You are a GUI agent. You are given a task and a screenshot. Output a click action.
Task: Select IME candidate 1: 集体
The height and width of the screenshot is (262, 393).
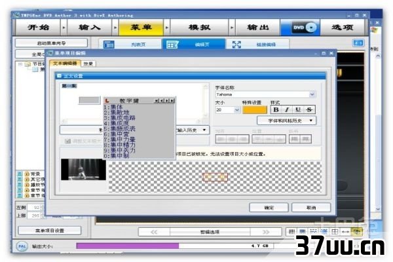(x=113, y=107)
